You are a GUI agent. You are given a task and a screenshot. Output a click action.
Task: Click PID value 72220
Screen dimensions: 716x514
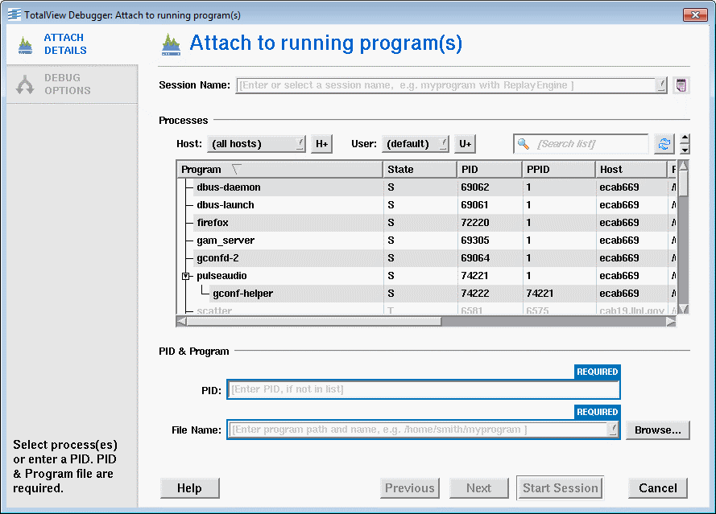click(x=475, y=223)
